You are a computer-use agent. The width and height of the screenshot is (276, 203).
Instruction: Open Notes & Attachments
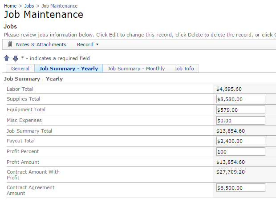41,45
